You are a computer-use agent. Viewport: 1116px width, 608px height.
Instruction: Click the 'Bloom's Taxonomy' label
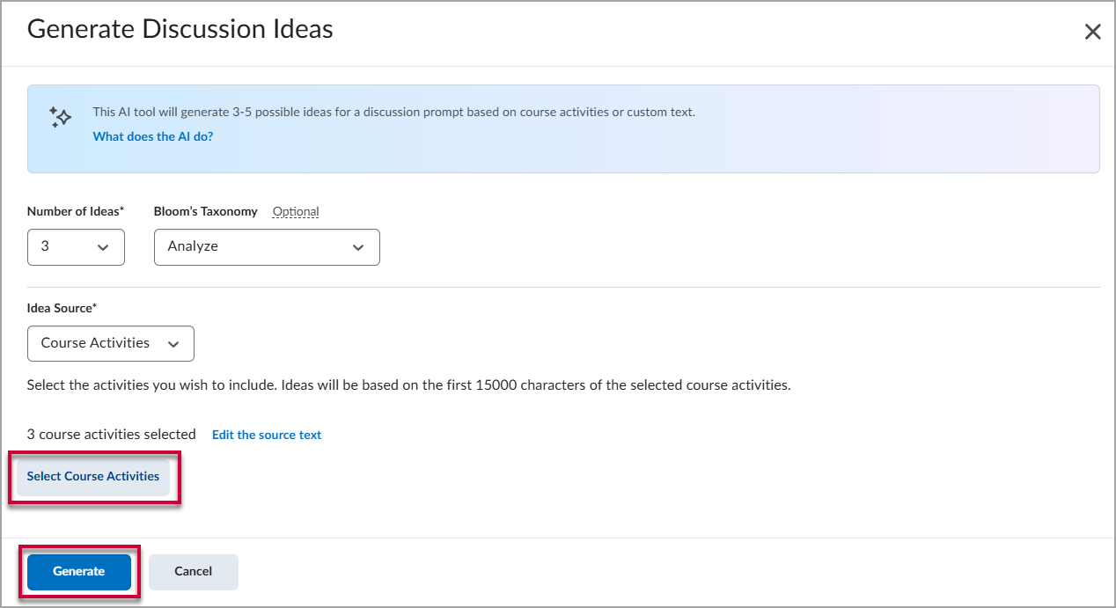[x=206, y=211]
